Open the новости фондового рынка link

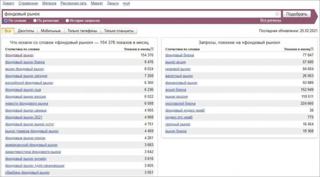pyautogui.click(x=27, y=104)
